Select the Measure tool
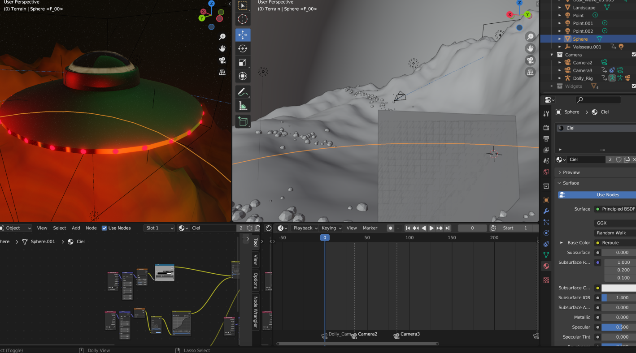 (243, 106)
